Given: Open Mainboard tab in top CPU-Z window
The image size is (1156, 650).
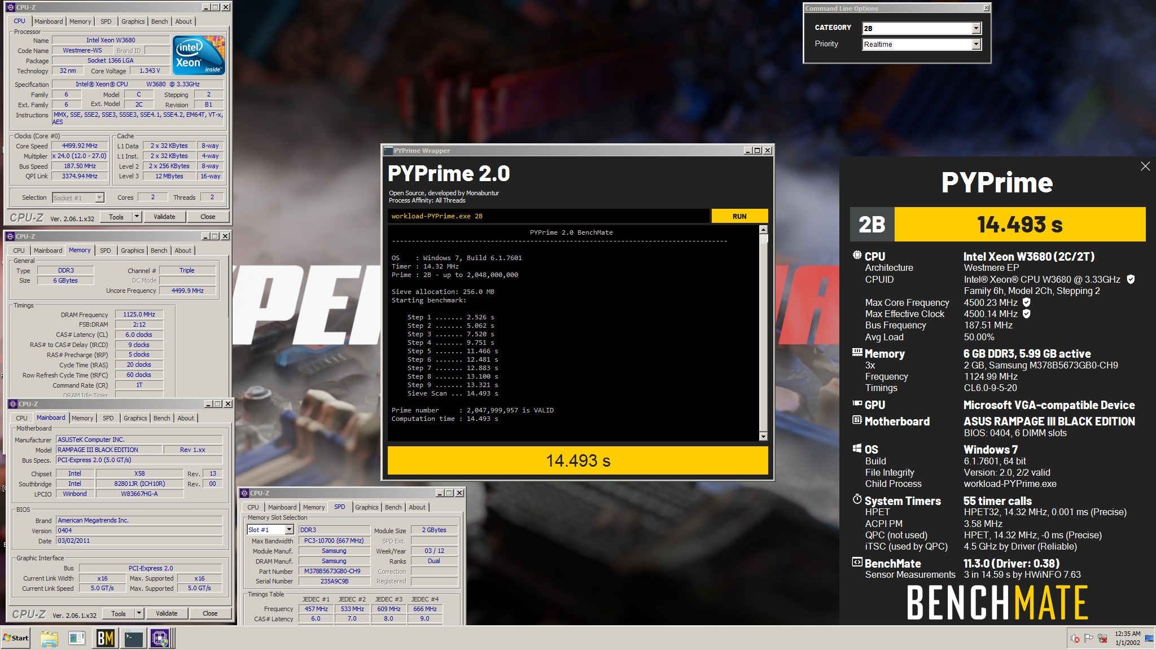Looking at the screenshot, I should click(49, 21).
